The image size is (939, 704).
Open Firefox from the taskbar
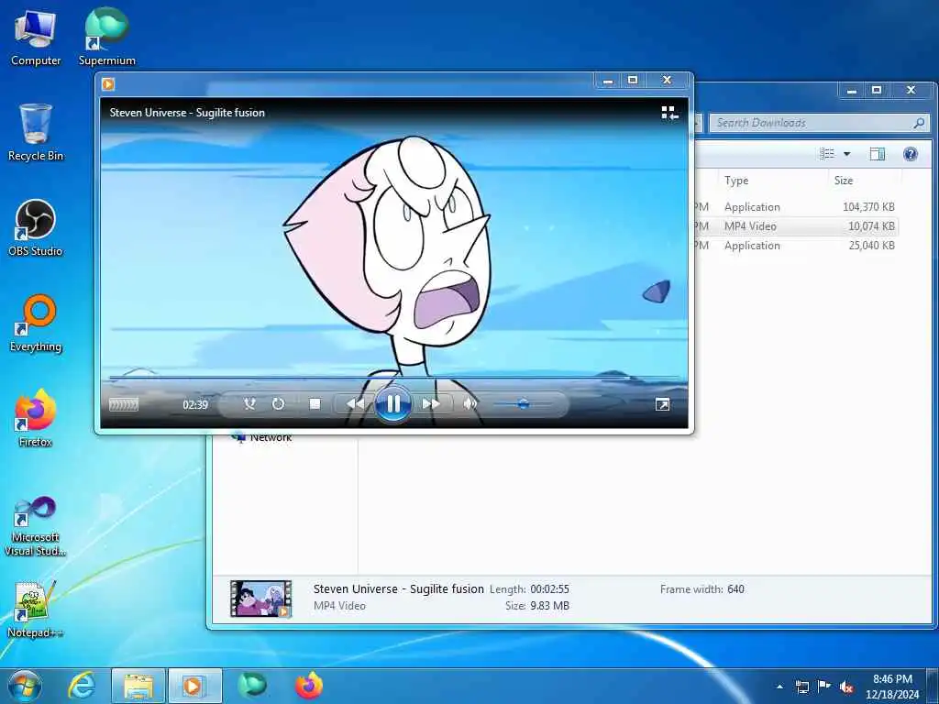click(x=309, y=686)
